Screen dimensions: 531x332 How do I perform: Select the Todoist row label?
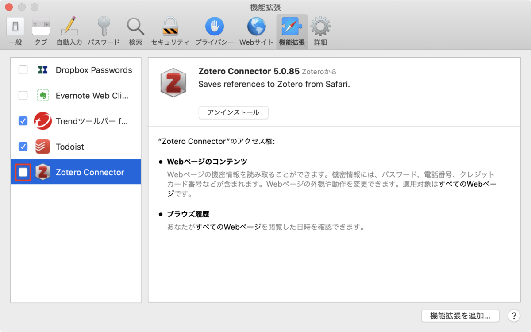pyautogui.click(x=70, y=147)
